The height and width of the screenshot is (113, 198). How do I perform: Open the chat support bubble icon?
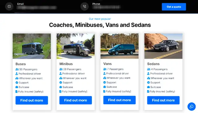point(192,106)
